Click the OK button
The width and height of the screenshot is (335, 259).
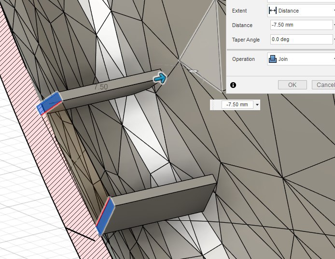[292, 85]
